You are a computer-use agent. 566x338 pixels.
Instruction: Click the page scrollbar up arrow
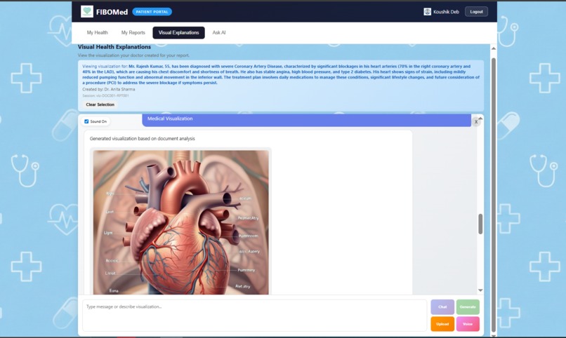494,48
